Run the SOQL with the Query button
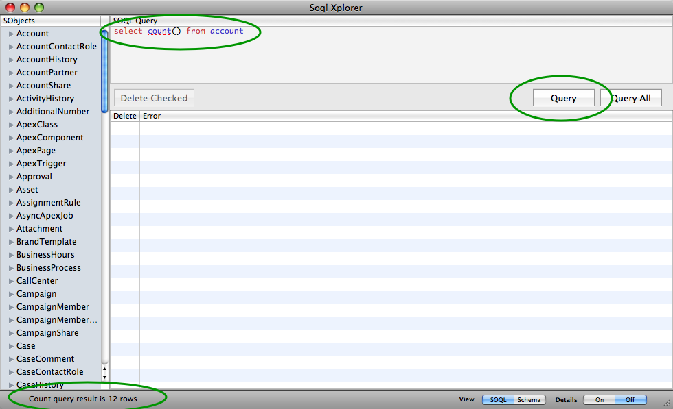The height and width of the screenshot is (409, 673). coord(564,98)
